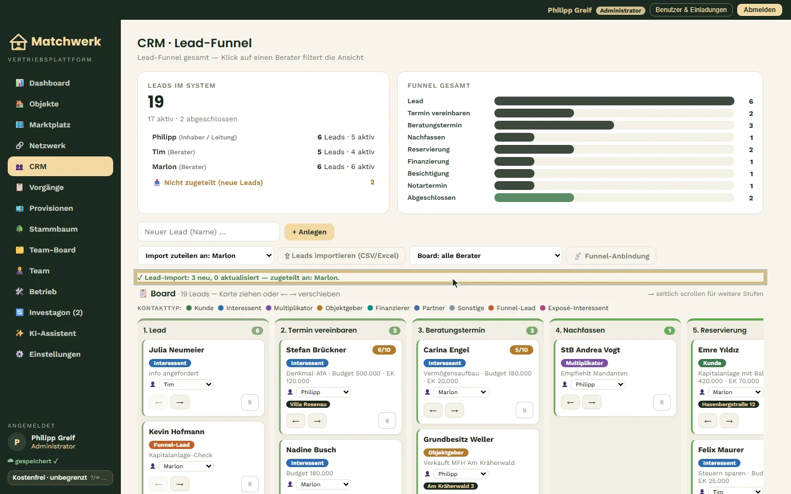Change advisor on Stefan Brückner card
This screenshot has height=494, width=791.
(x=323, y=392)
